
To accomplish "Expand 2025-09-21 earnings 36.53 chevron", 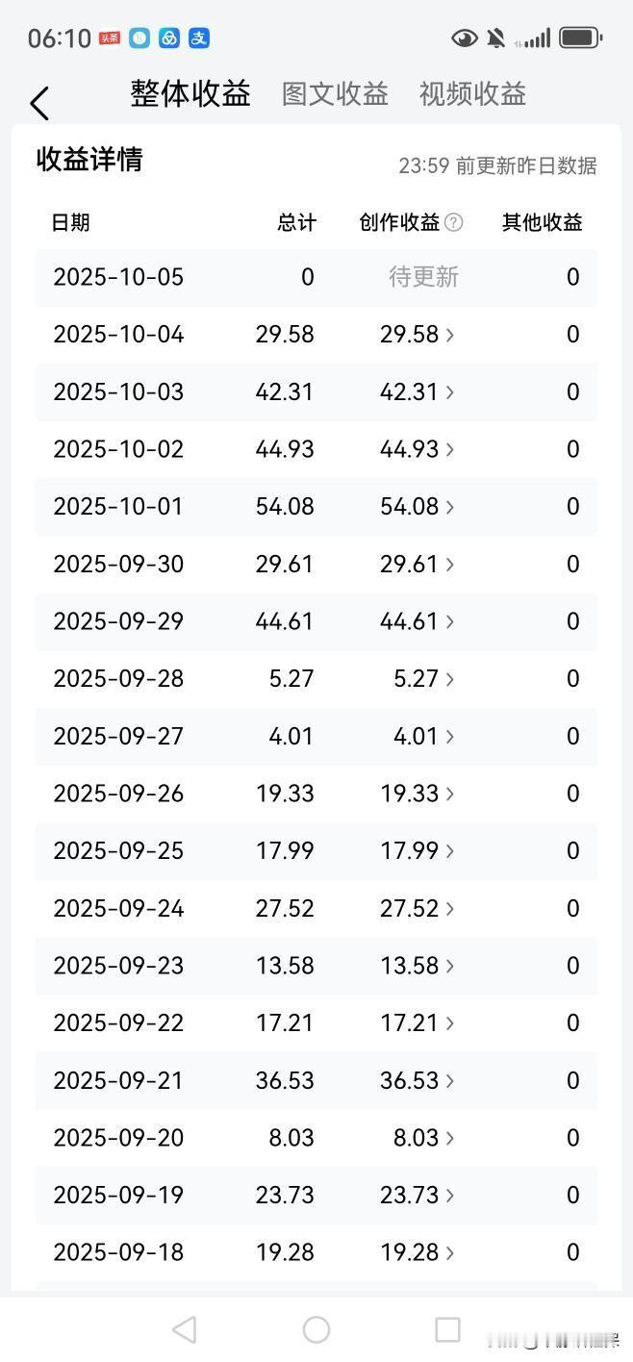I will 450,1081.
